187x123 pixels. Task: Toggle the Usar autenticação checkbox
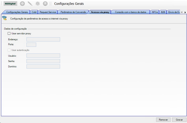click(9, 50)
